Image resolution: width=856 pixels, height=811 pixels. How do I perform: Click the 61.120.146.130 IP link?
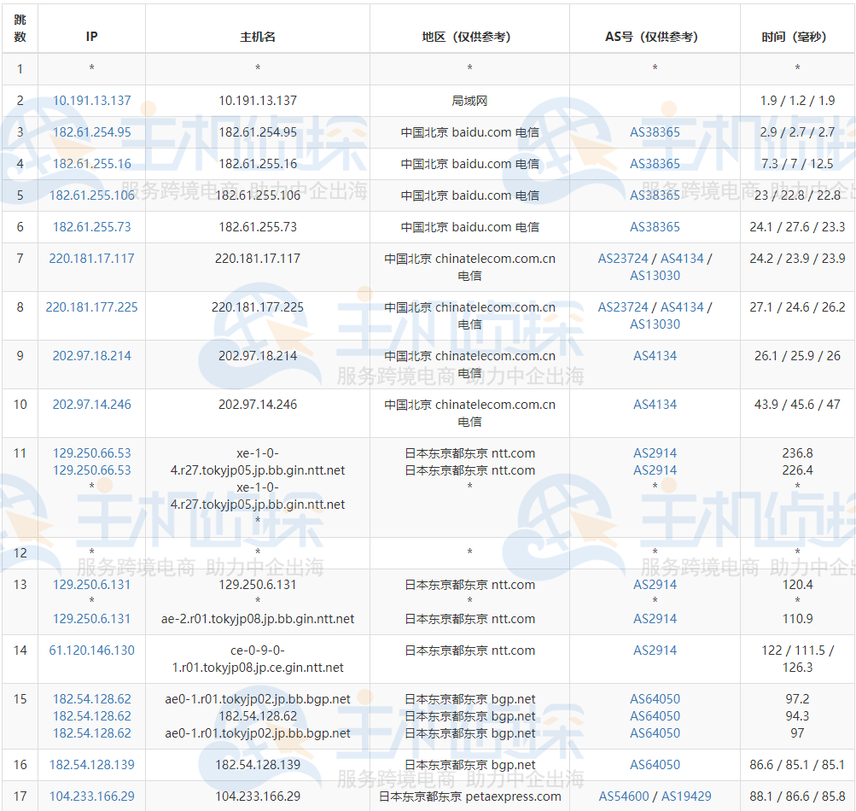[91, 651]
